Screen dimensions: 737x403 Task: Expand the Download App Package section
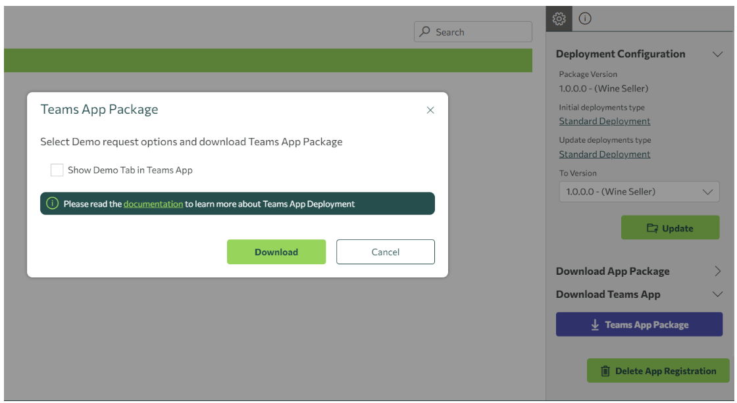717,271
